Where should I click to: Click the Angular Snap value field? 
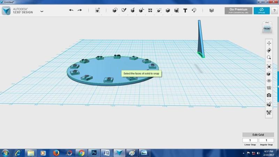click(x=266, y=140)
